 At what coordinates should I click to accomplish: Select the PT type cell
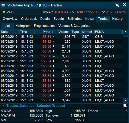pyautogui.click(x=73, y=37)
